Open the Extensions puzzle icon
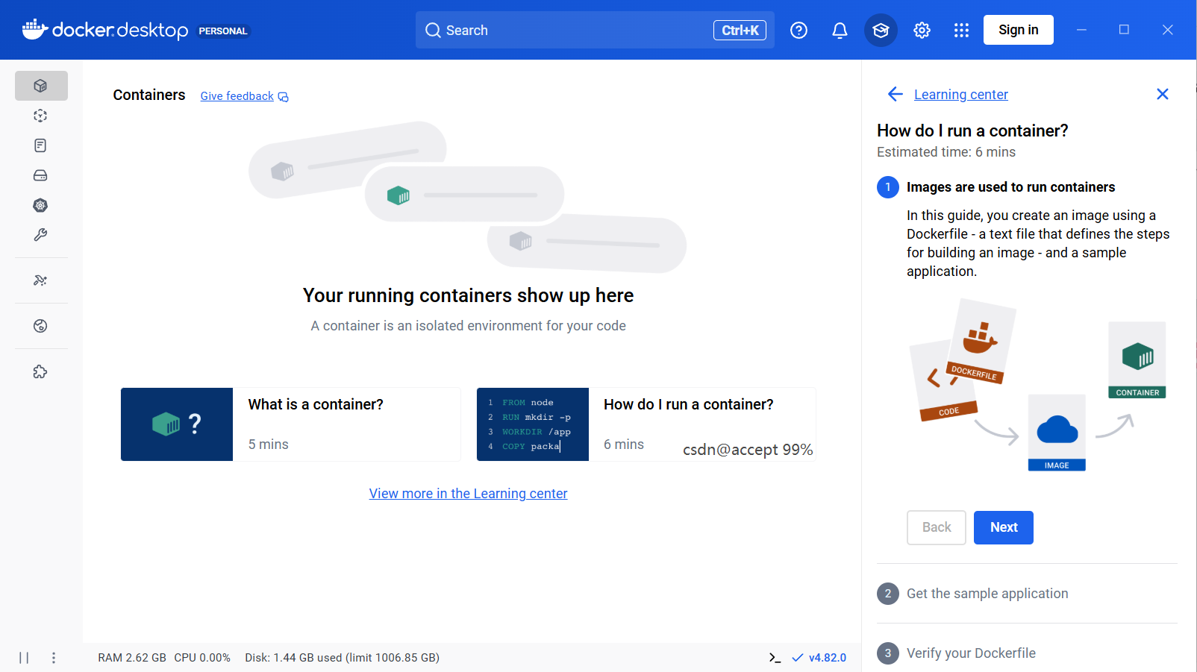 pyautogui.click(x=41, y=371)
